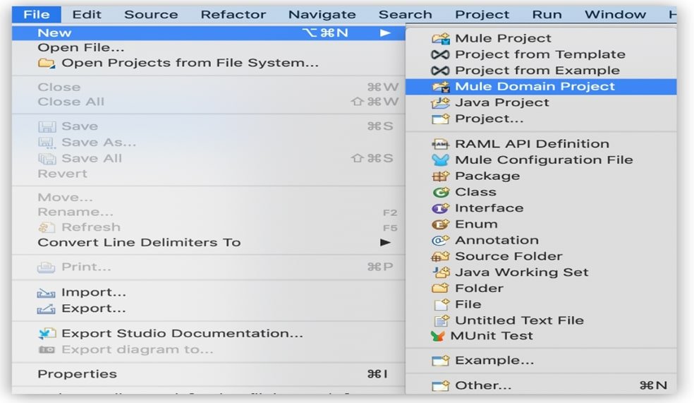Open the Window menu

click(x=615, y=14)
